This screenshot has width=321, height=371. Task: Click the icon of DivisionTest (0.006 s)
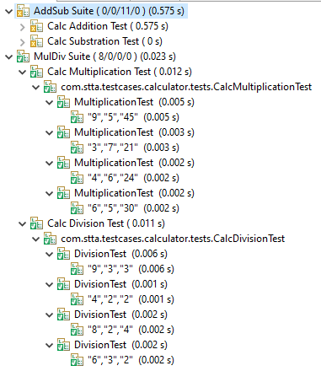pos(63,254)
